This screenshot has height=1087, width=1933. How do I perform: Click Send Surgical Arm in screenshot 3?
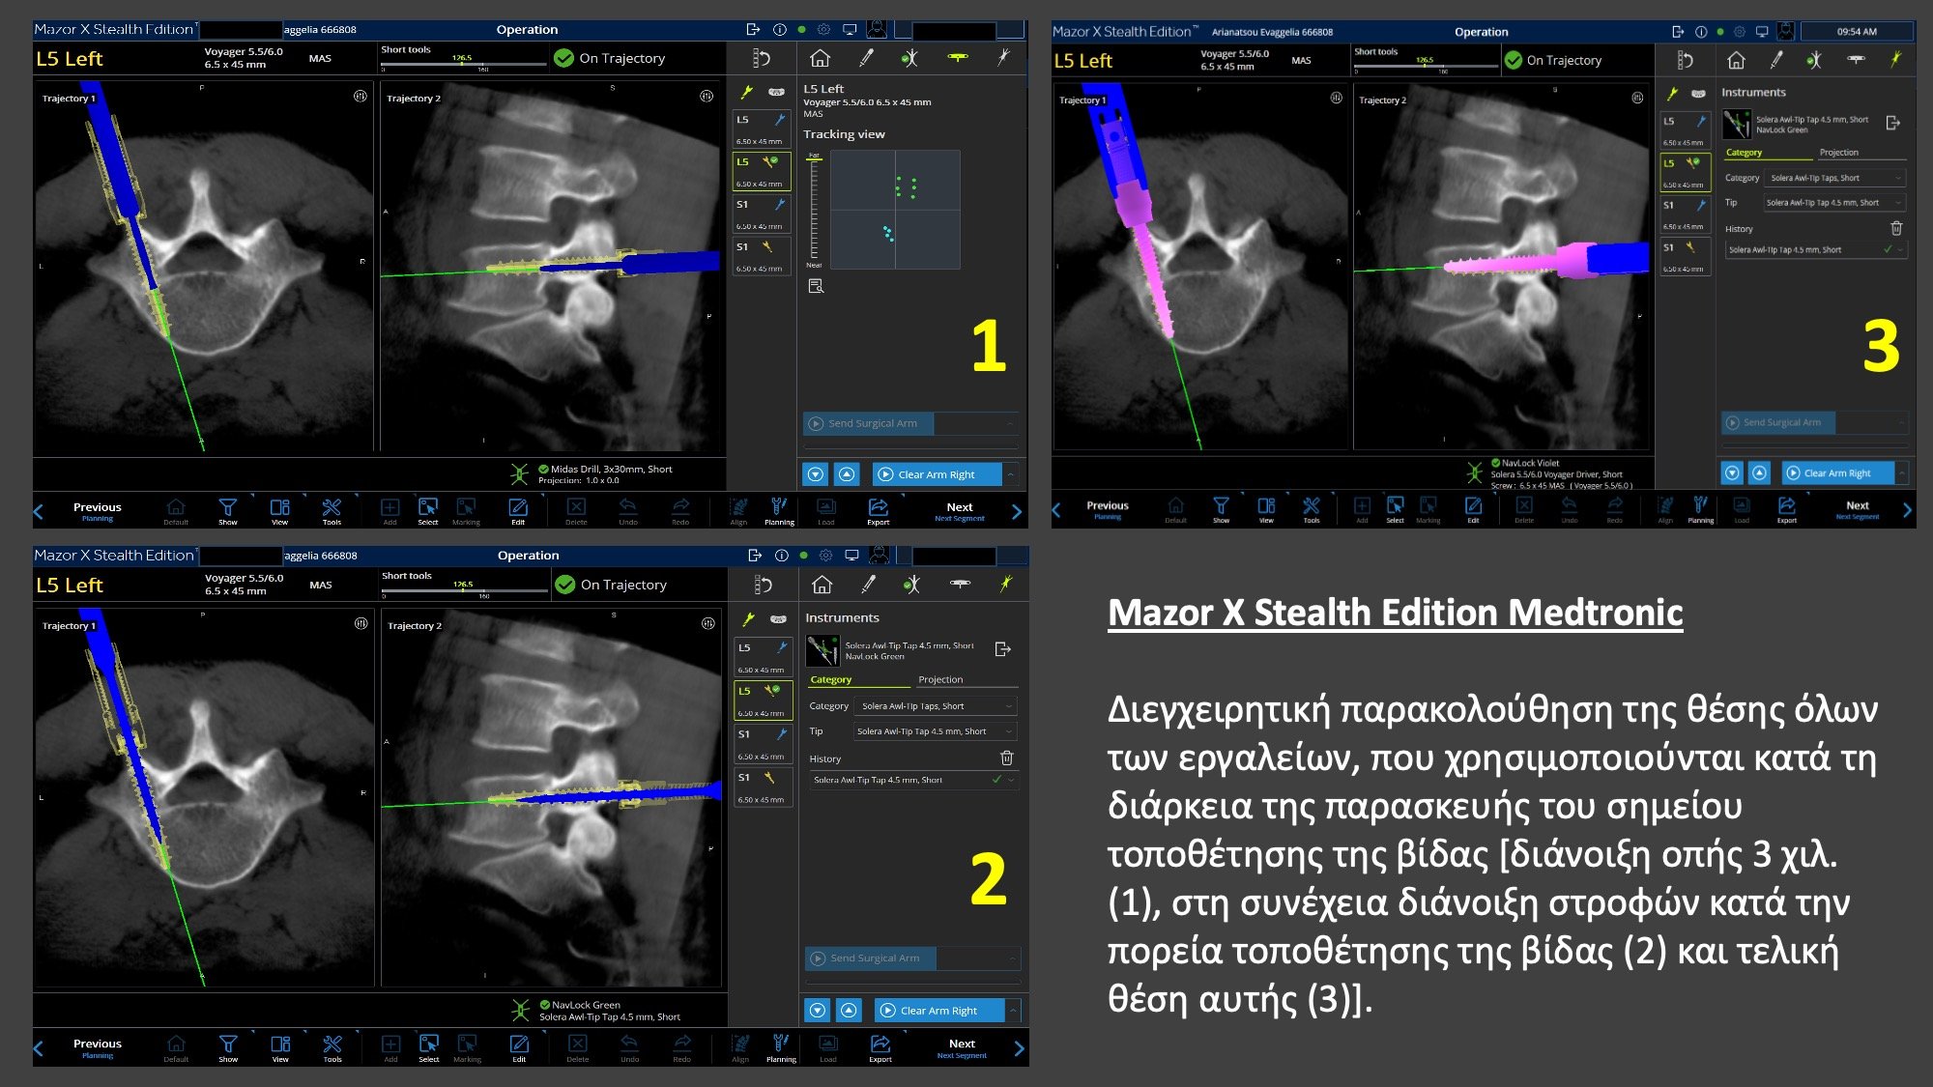[1778, 422]
